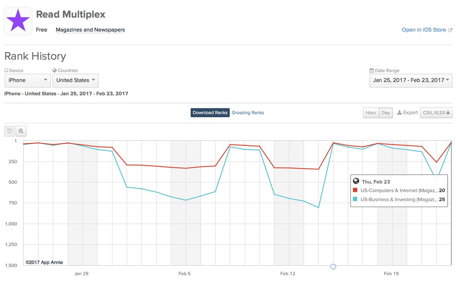Click the Feb 12 axis label

287,273
